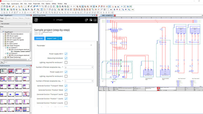Open enclosure 2 female receptacles dropdown showing 1

[x=79, y=81]
